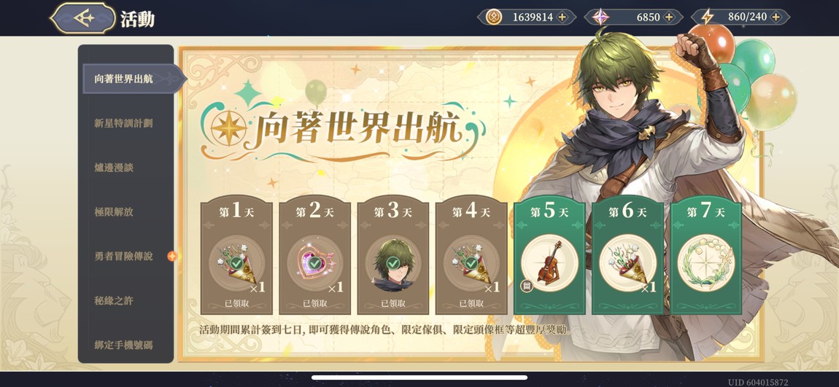Refill stamina with lightning plus button

click(x=776, y=17)
